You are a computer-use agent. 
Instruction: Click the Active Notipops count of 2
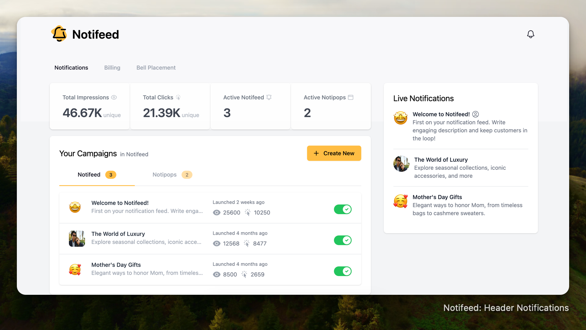307,113
